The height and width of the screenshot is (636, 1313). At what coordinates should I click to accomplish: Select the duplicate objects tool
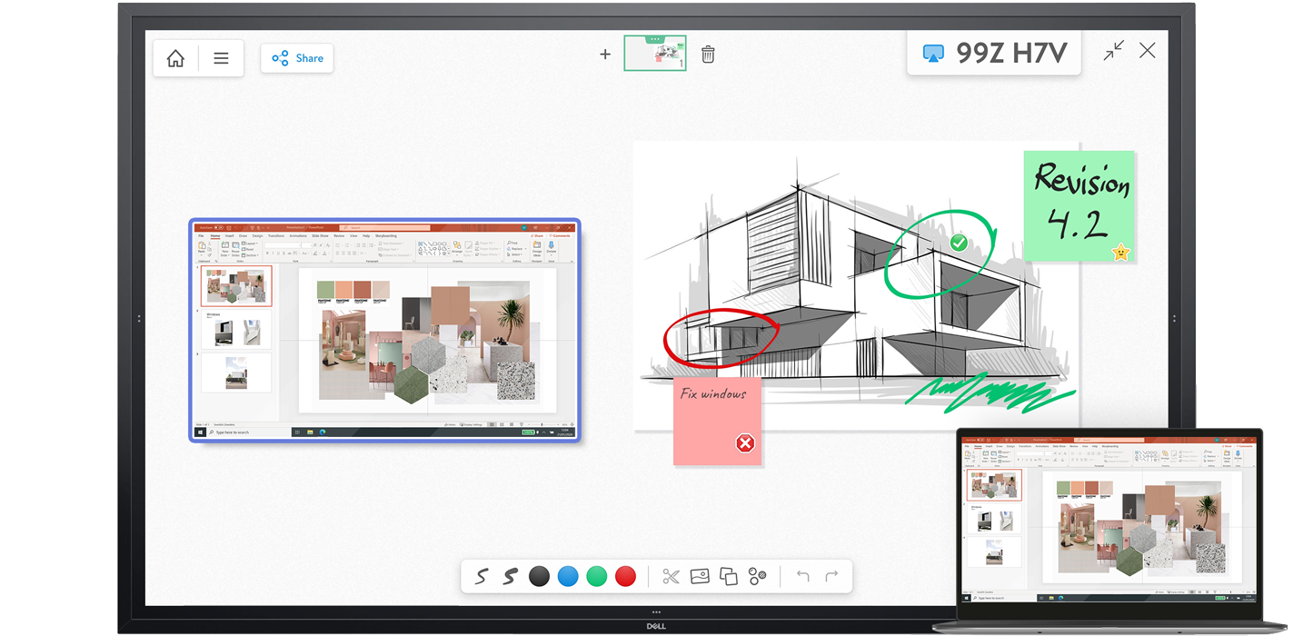tap(729, 576)
